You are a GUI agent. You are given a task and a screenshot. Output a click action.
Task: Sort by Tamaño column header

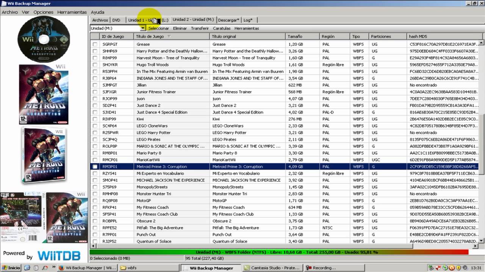(302, 37)
